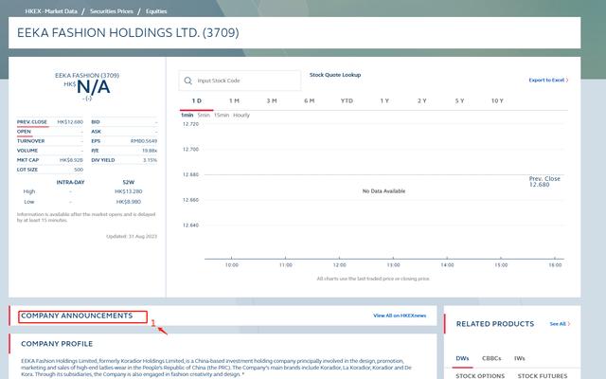Viewport: 606px width, 379px height.
Task: Switch to the CBBCs tab
Action: 491,358
